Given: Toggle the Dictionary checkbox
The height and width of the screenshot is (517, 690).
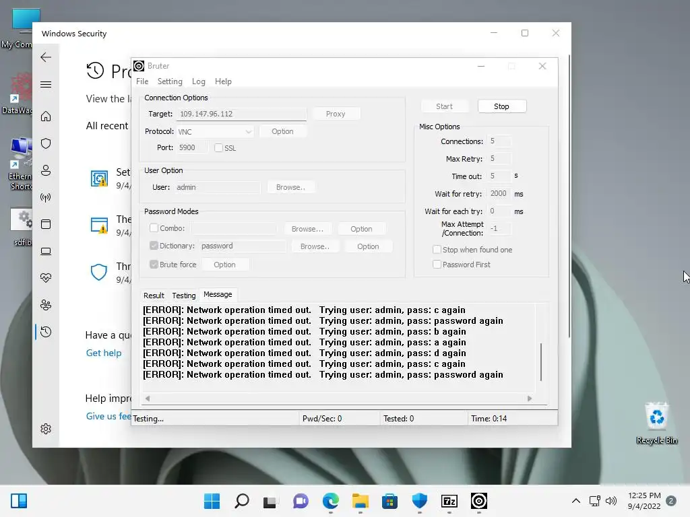Looking at the screenshot, I should point(154,246).
